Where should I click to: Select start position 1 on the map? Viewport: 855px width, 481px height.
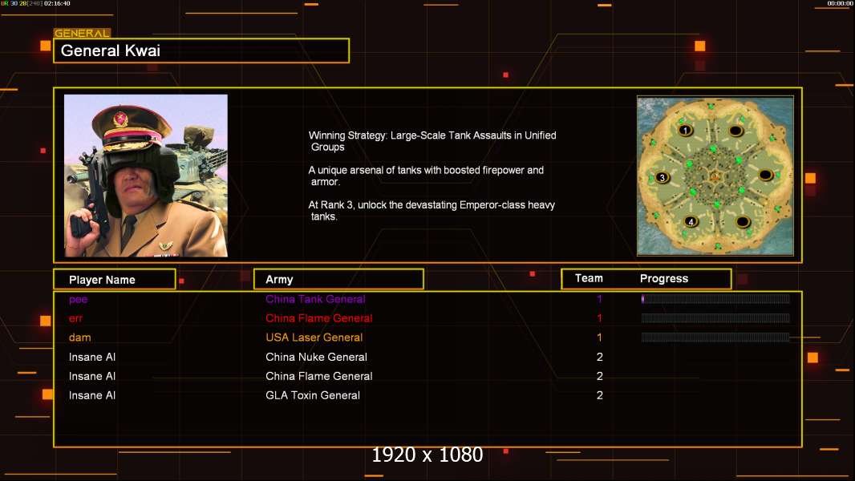pyautogui.click(x=686, y=130)
